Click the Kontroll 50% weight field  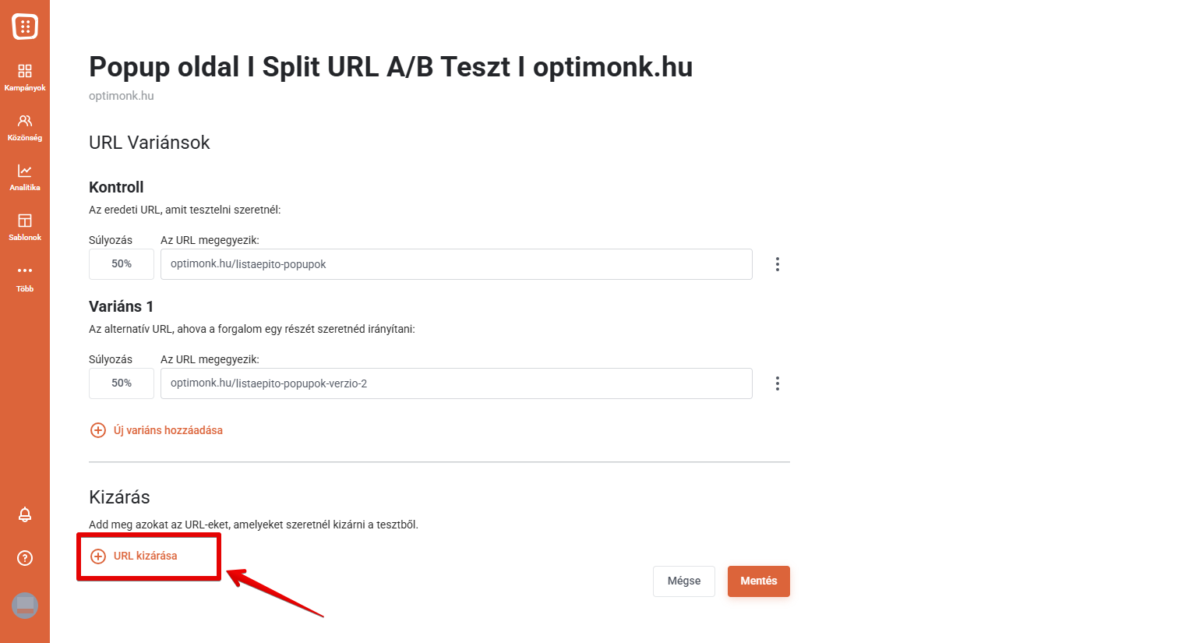click(x=122, y=264)
